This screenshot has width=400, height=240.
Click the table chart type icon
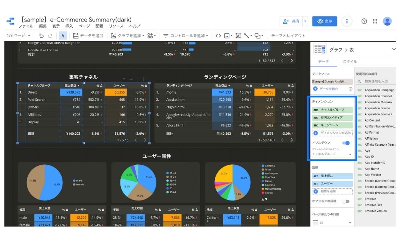pyautogui.click(x=320, y=50)
